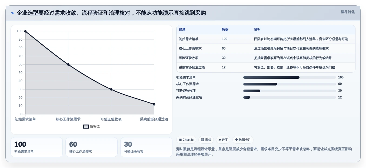Click description starting 将安全、部署、权限
This screenshot has width=366, height=168.
coord(295,67)
